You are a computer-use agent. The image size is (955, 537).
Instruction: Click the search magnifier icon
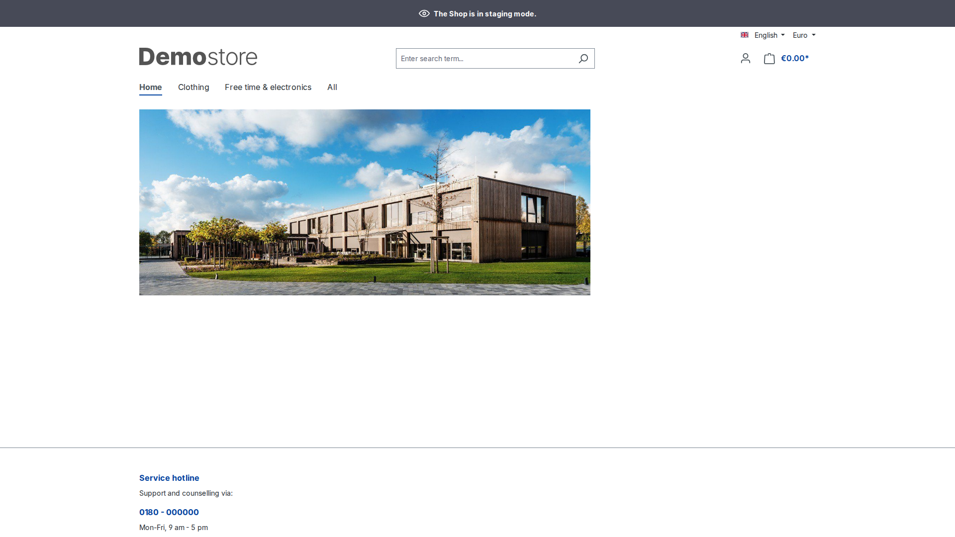point(583,59)
